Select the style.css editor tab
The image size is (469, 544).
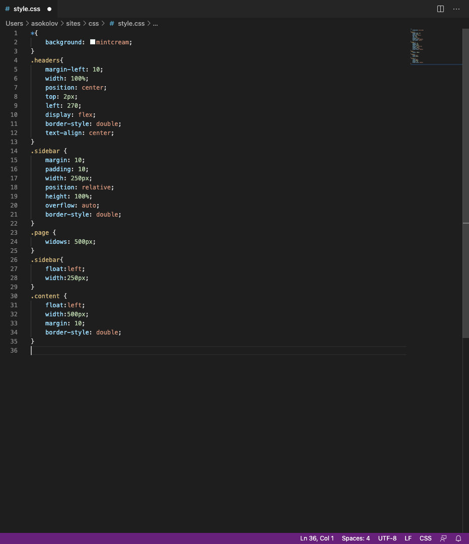point(26,9)
